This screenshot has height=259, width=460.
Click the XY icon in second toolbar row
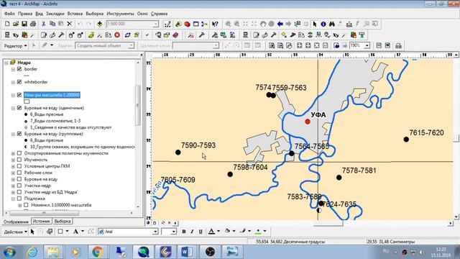tap(16, 35)
